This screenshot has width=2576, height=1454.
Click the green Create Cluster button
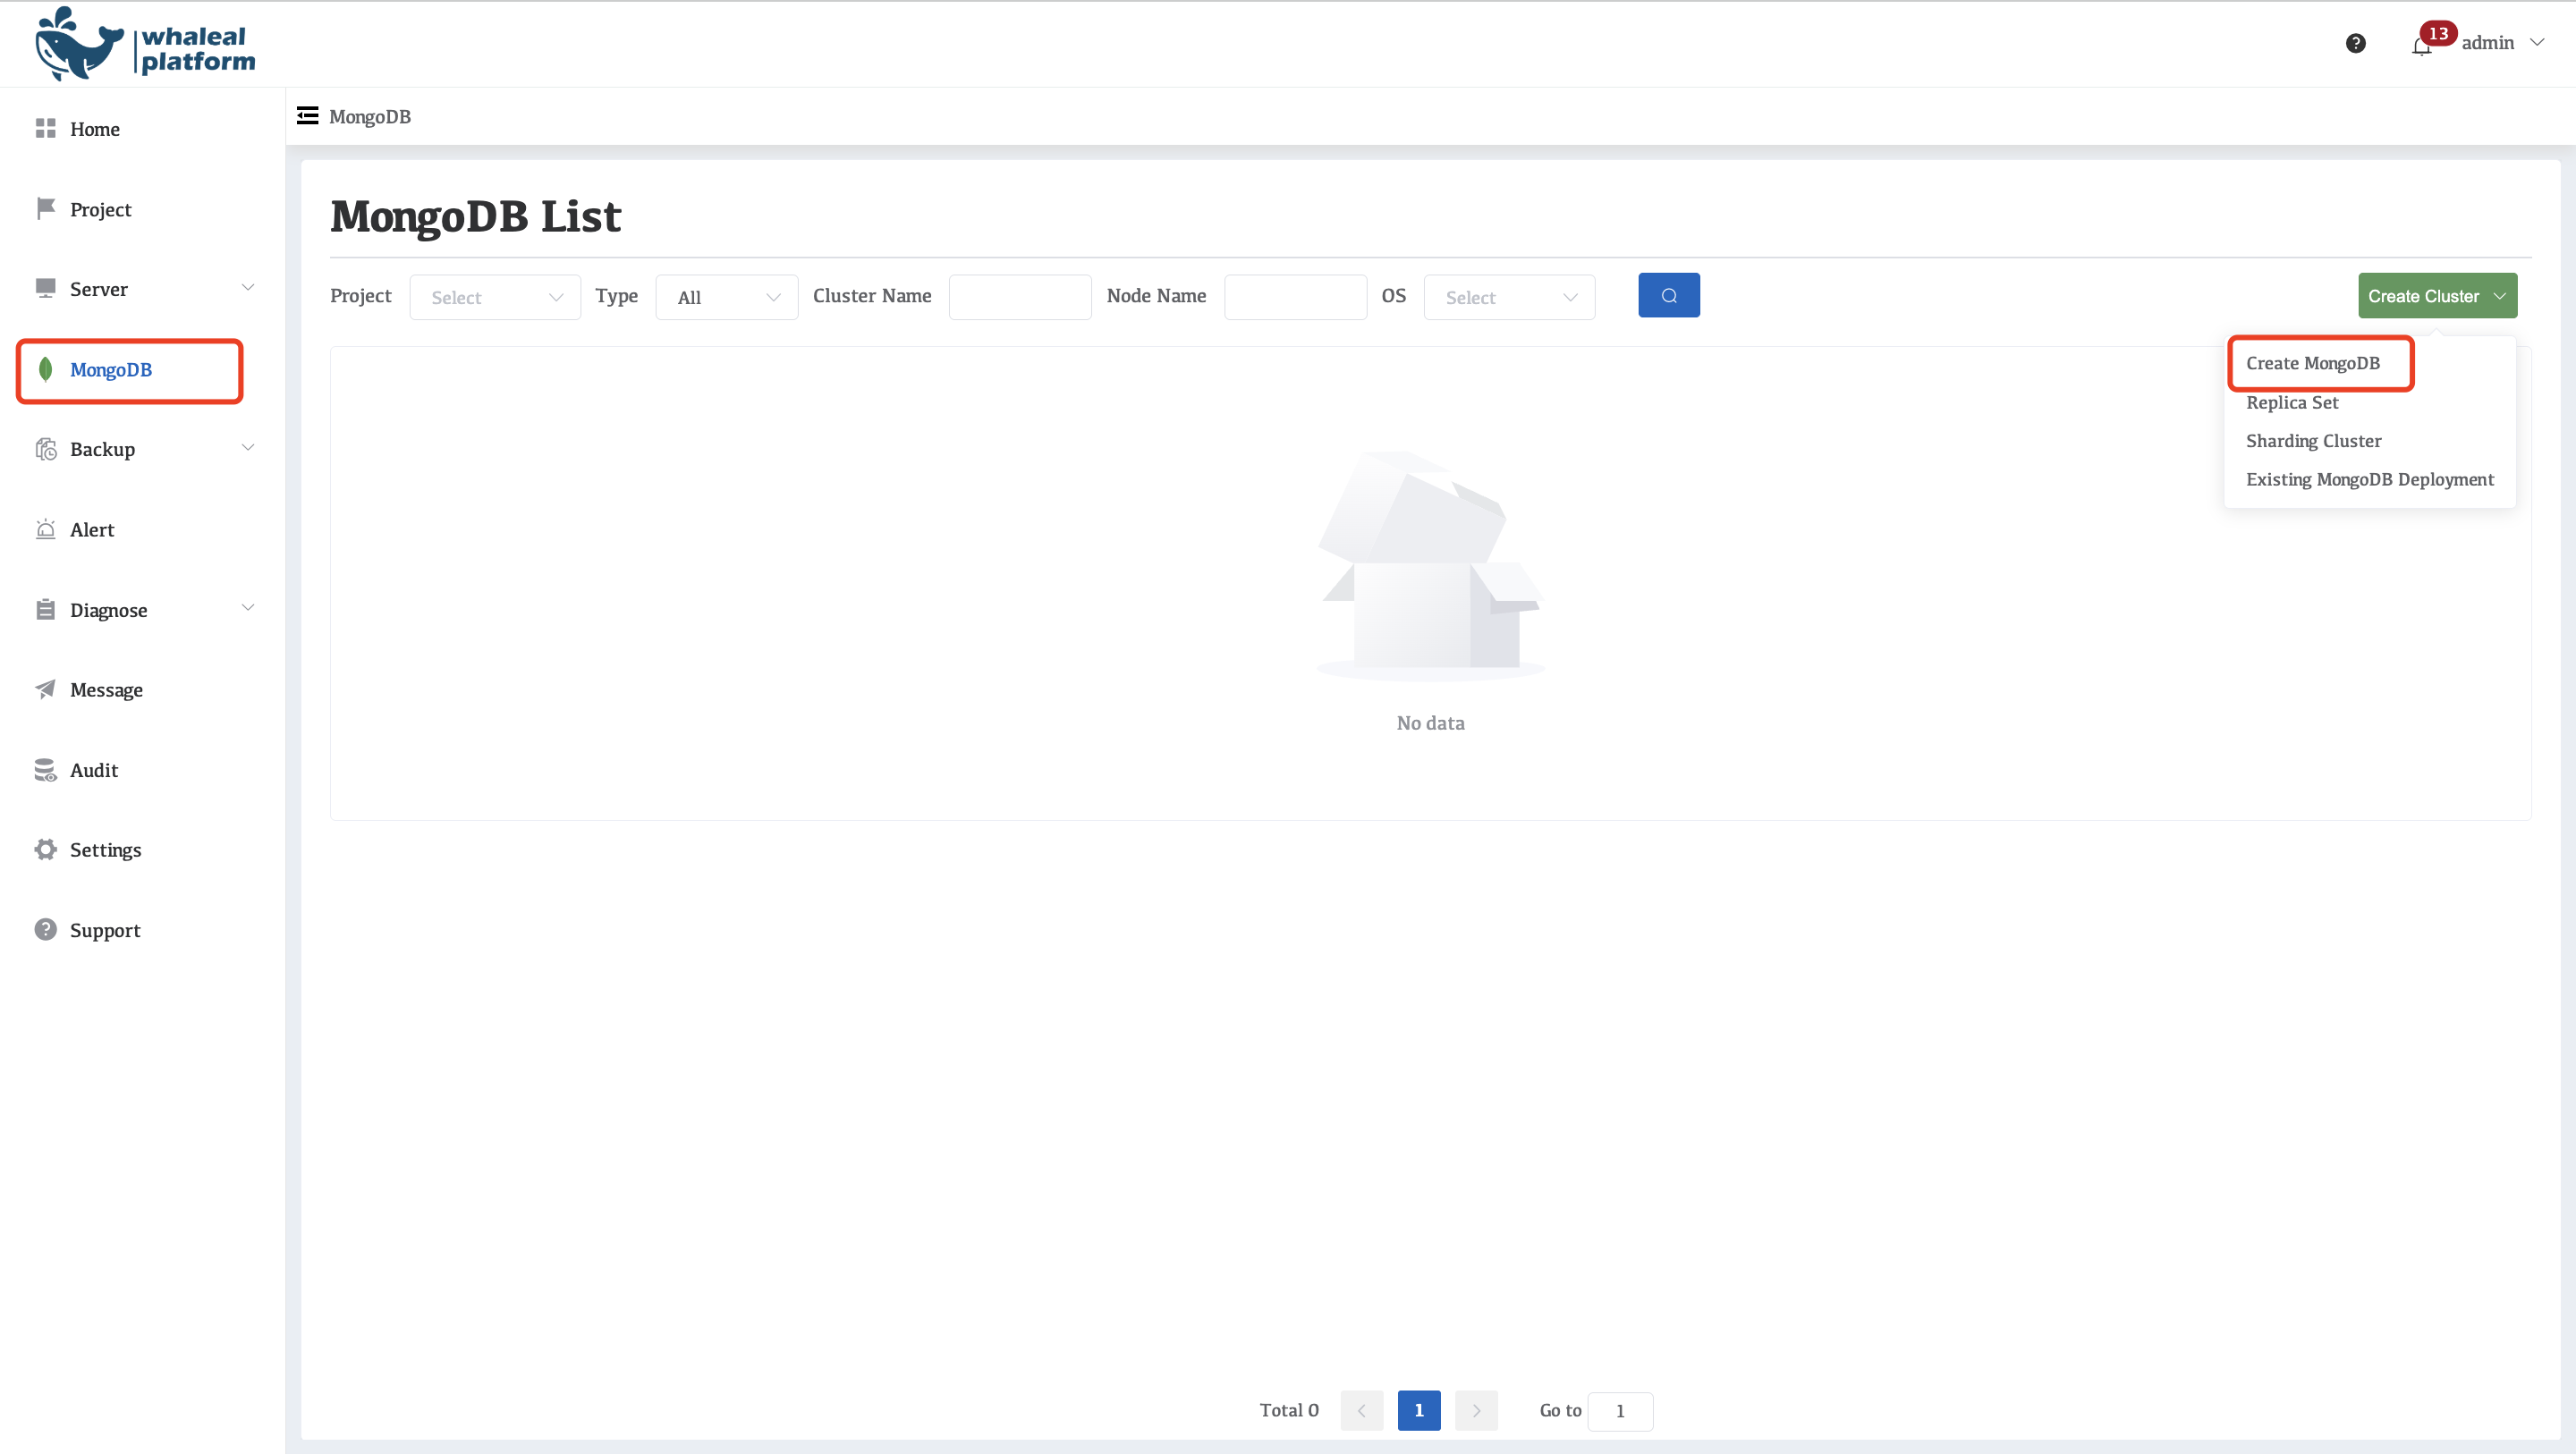coord(2436,296)
